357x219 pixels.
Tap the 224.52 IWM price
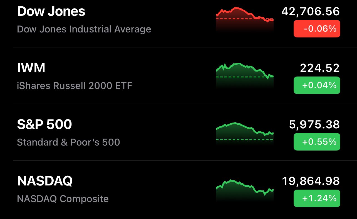(x=320, y=68)
